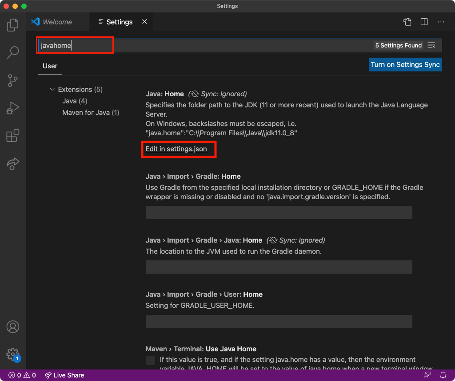Viewport: 455px width, 381px height.
Task: Click Turn on Settings Sync button
Action: [x=405, y=64]
